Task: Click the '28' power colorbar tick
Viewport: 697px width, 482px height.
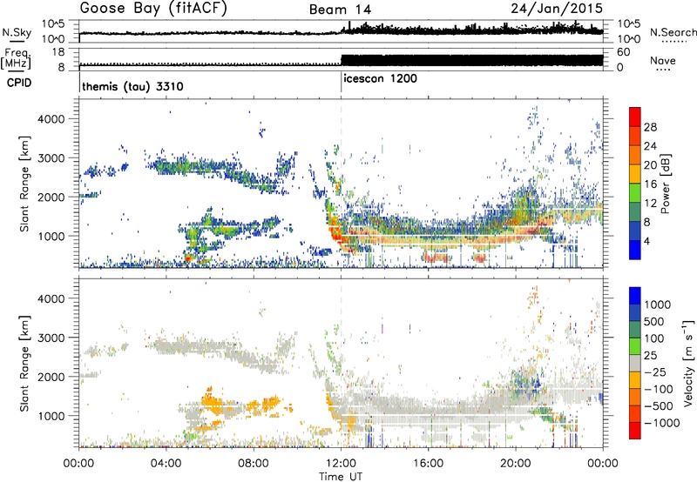Action: pos(650,127)
